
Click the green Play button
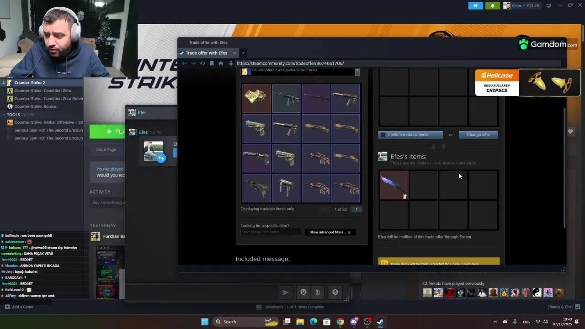[107, 132]
